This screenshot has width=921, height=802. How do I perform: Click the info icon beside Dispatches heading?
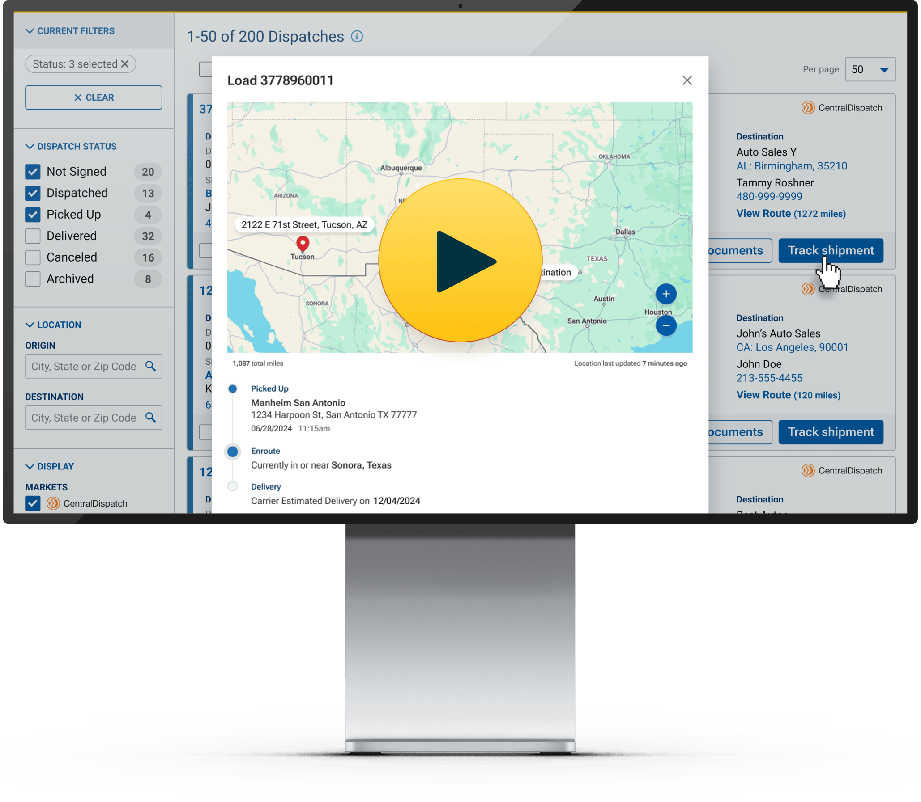tap(357, 37)
